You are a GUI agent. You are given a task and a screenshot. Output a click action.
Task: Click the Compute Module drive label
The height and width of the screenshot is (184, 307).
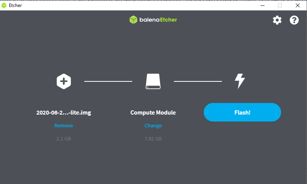pos(153,113)
